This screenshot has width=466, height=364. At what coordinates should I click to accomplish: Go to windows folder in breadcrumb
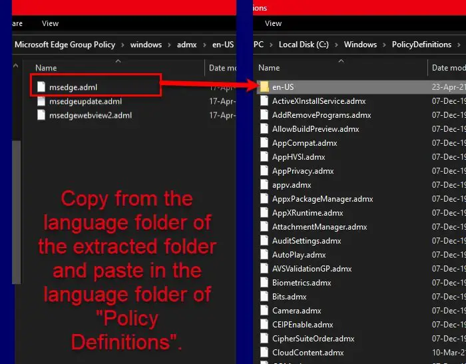click(x=146, y=45)
